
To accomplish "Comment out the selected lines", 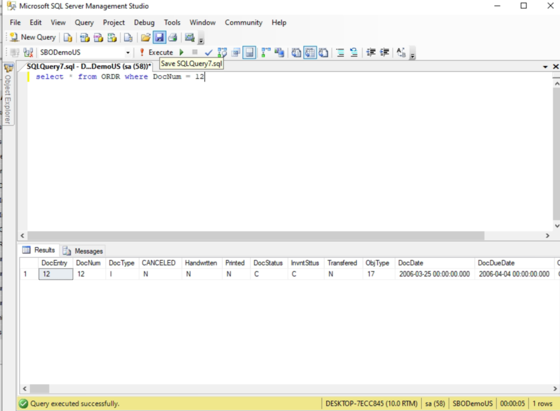I will tap(340, 53).
